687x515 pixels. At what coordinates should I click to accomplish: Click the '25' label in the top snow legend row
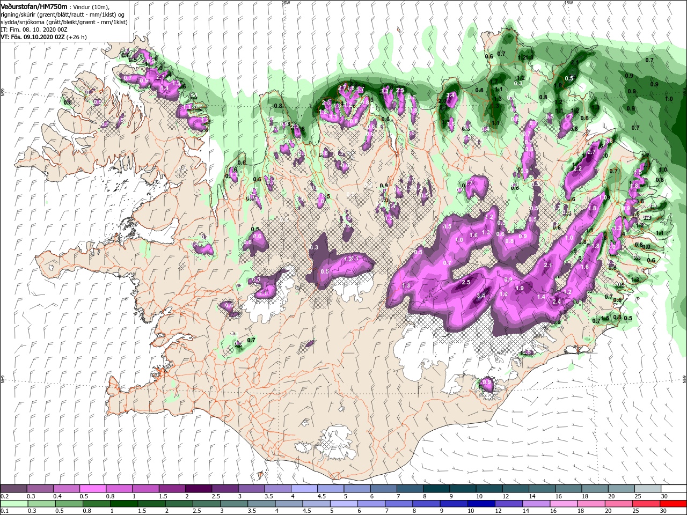(638, 496)
